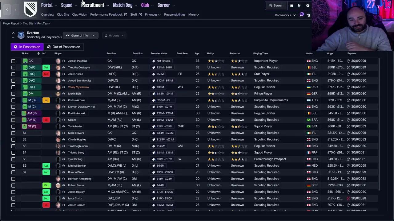The image size is (394, 221).
Task: Switch to the In Possession tab
Action: [27, 47]
